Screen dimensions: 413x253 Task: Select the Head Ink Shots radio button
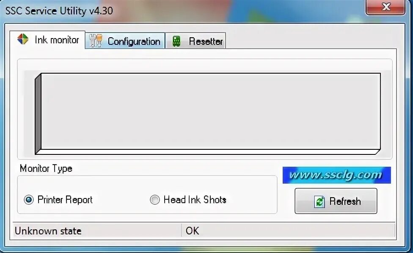click(x=154, y=199)
